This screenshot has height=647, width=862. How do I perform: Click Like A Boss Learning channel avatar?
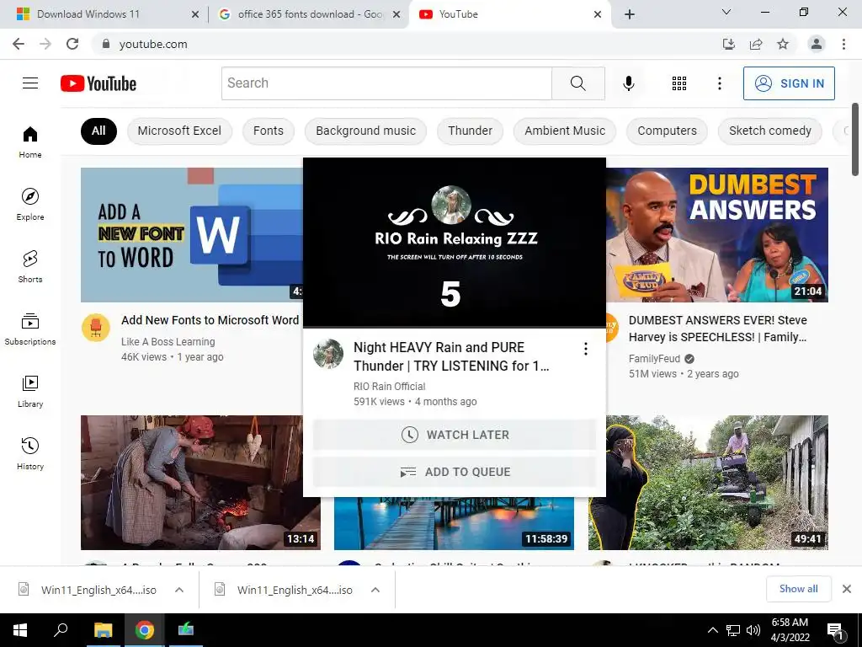click(x=96, y=328)
